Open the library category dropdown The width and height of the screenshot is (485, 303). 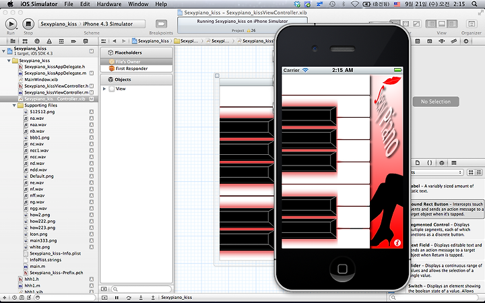coord(437,172)
